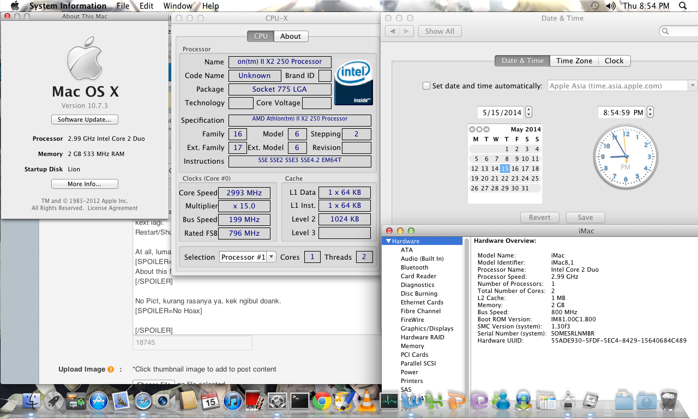This screenshot has height=419, width=698.
Task: Click the 8:54:59 PM time field
Action: [622, 112]
